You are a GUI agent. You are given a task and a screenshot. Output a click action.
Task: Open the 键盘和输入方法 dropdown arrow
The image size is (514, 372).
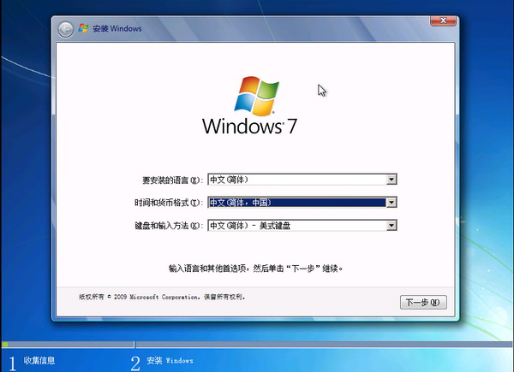[391, 226]
